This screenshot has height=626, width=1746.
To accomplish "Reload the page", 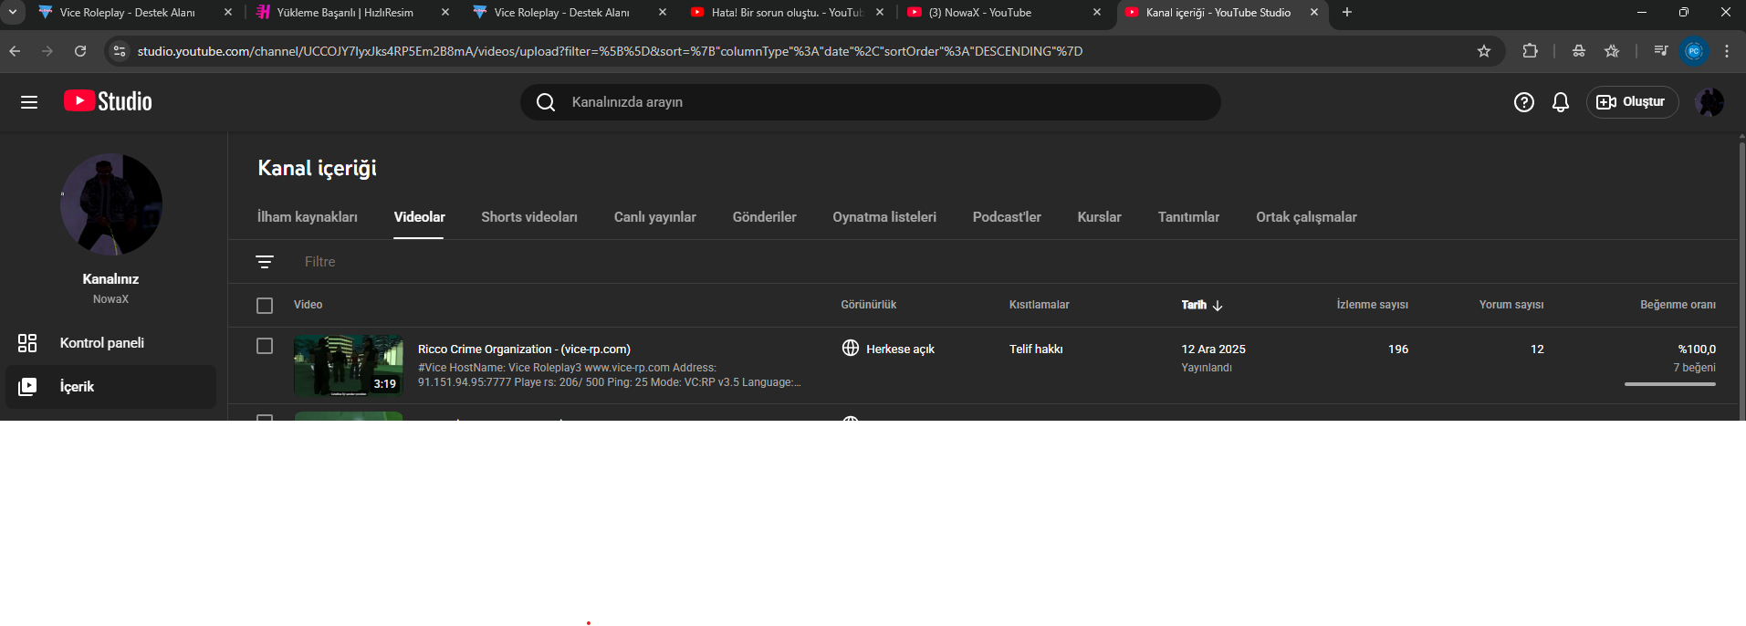I will click(80, 51).
